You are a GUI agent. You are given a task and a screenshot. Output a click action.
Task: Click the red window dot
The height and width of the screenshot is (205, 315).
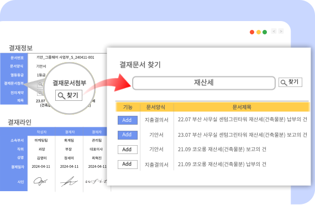(252, 32)
